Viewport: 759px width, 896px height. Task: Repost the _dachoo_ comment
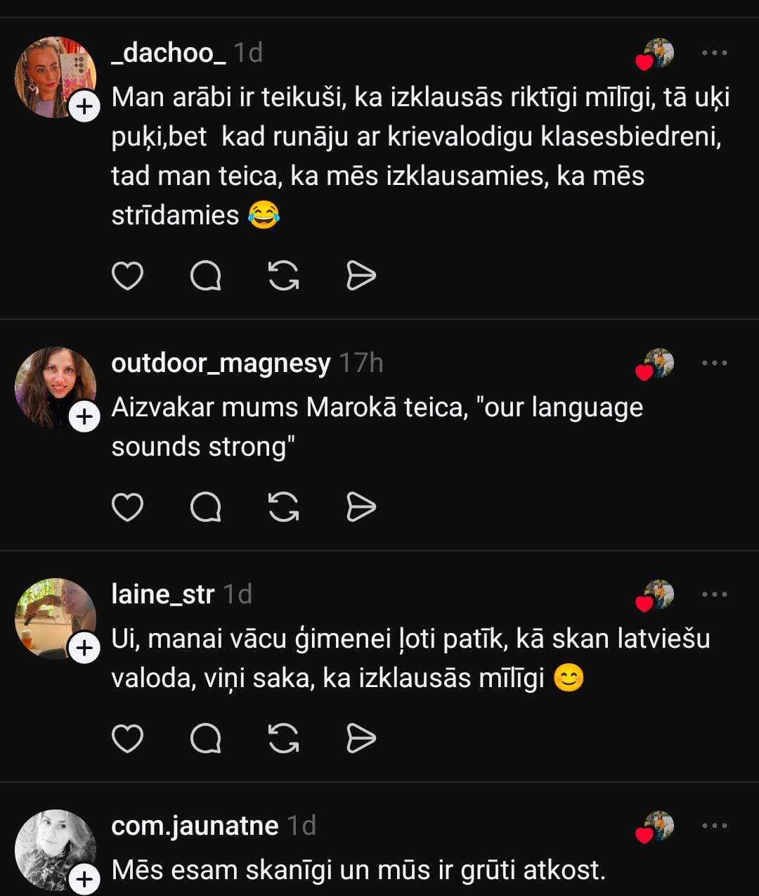click(x=284, y=276)
